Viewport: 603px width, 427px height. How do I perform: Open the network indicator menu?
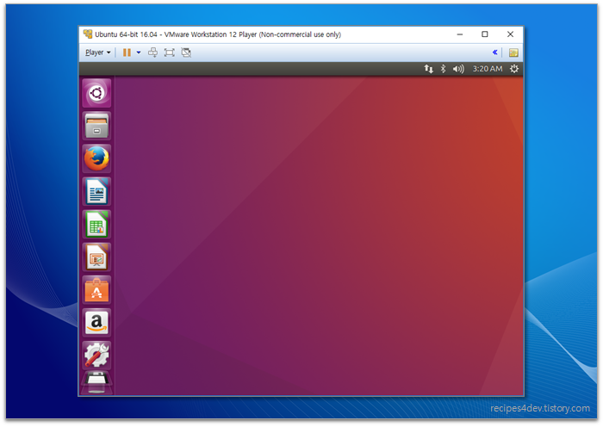pyautogui.click(x=428, y=69)
